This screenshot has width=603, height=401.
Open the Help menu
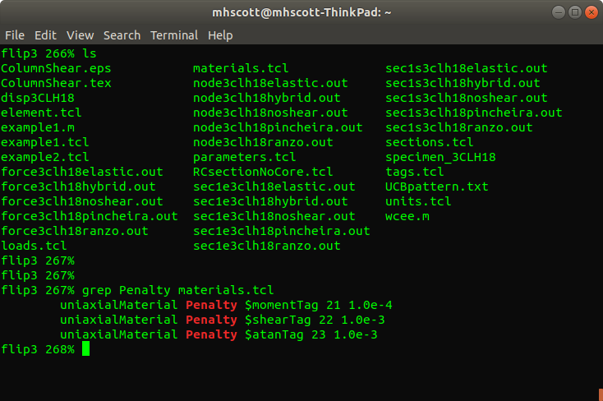(x=220, y=35)
